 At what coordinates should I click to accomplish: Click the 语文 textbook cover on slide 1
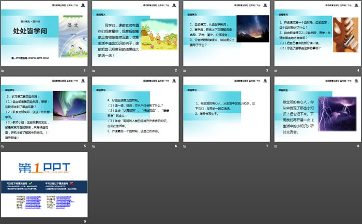73,37
